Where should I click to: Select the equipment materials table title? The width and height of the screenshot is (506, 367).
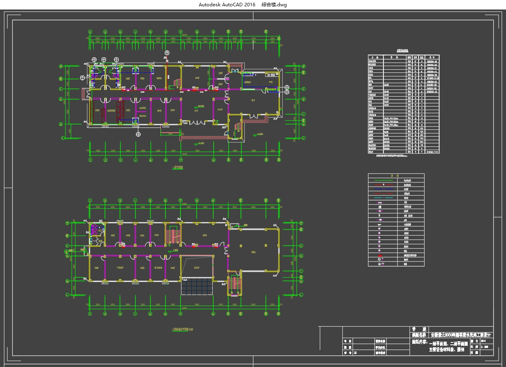click(x=403, y=50)
